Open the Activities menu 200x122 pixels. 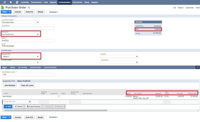click(25, 2)
